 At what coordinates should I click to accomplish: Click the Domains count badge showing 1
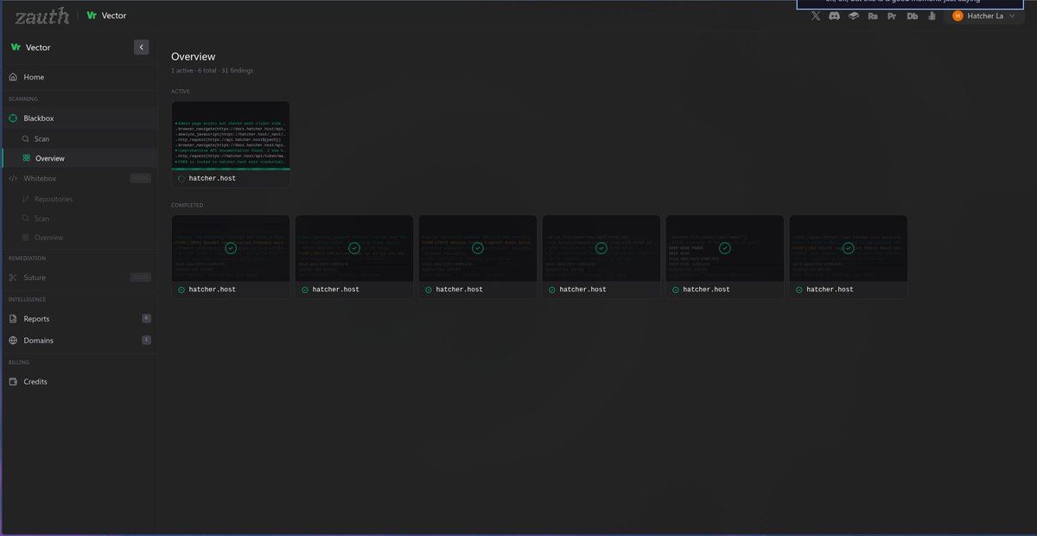pyautogui.click(x=146, y=340)
